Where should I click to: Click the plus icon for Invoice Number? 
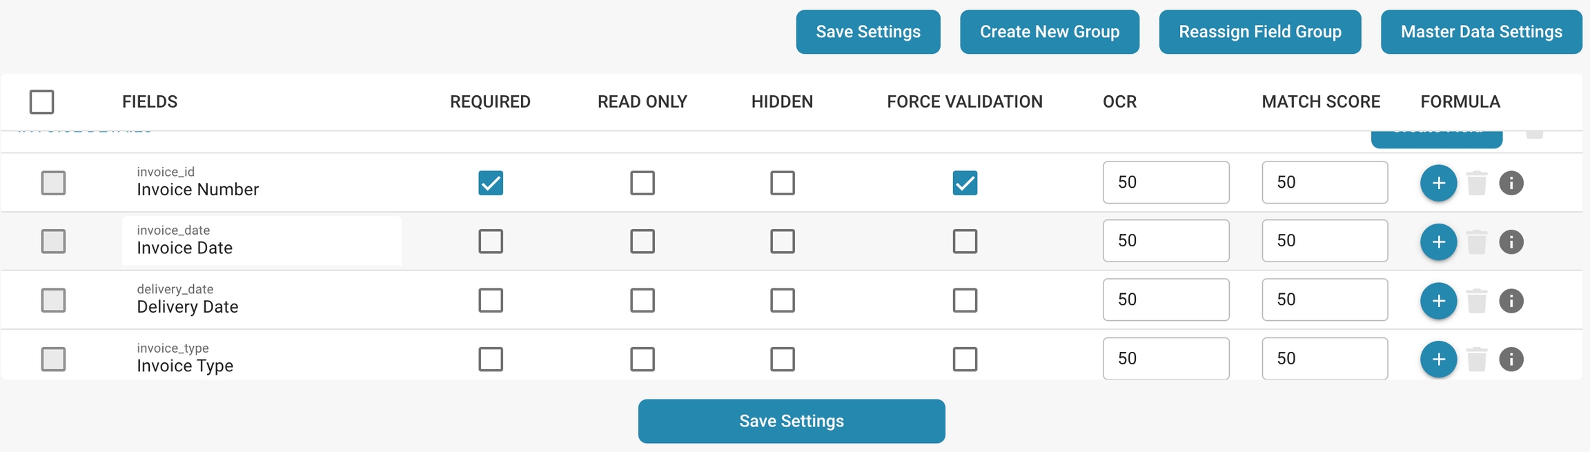click(1438, 183)
